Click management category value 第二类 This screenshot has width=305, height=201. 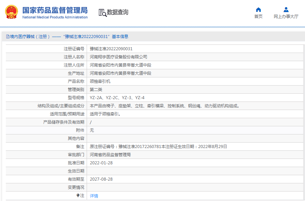pyautogui.click(x=96, y=90)
